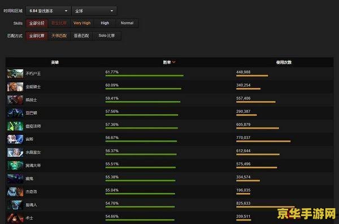
Task: Click the 全能骑士 hero portrait icon
Action: (x=15, y=87)
